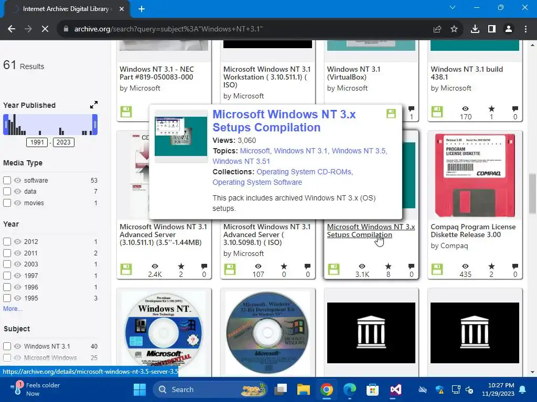Check the year 1997 filter
537x402 pixels.
coord(7,275)
